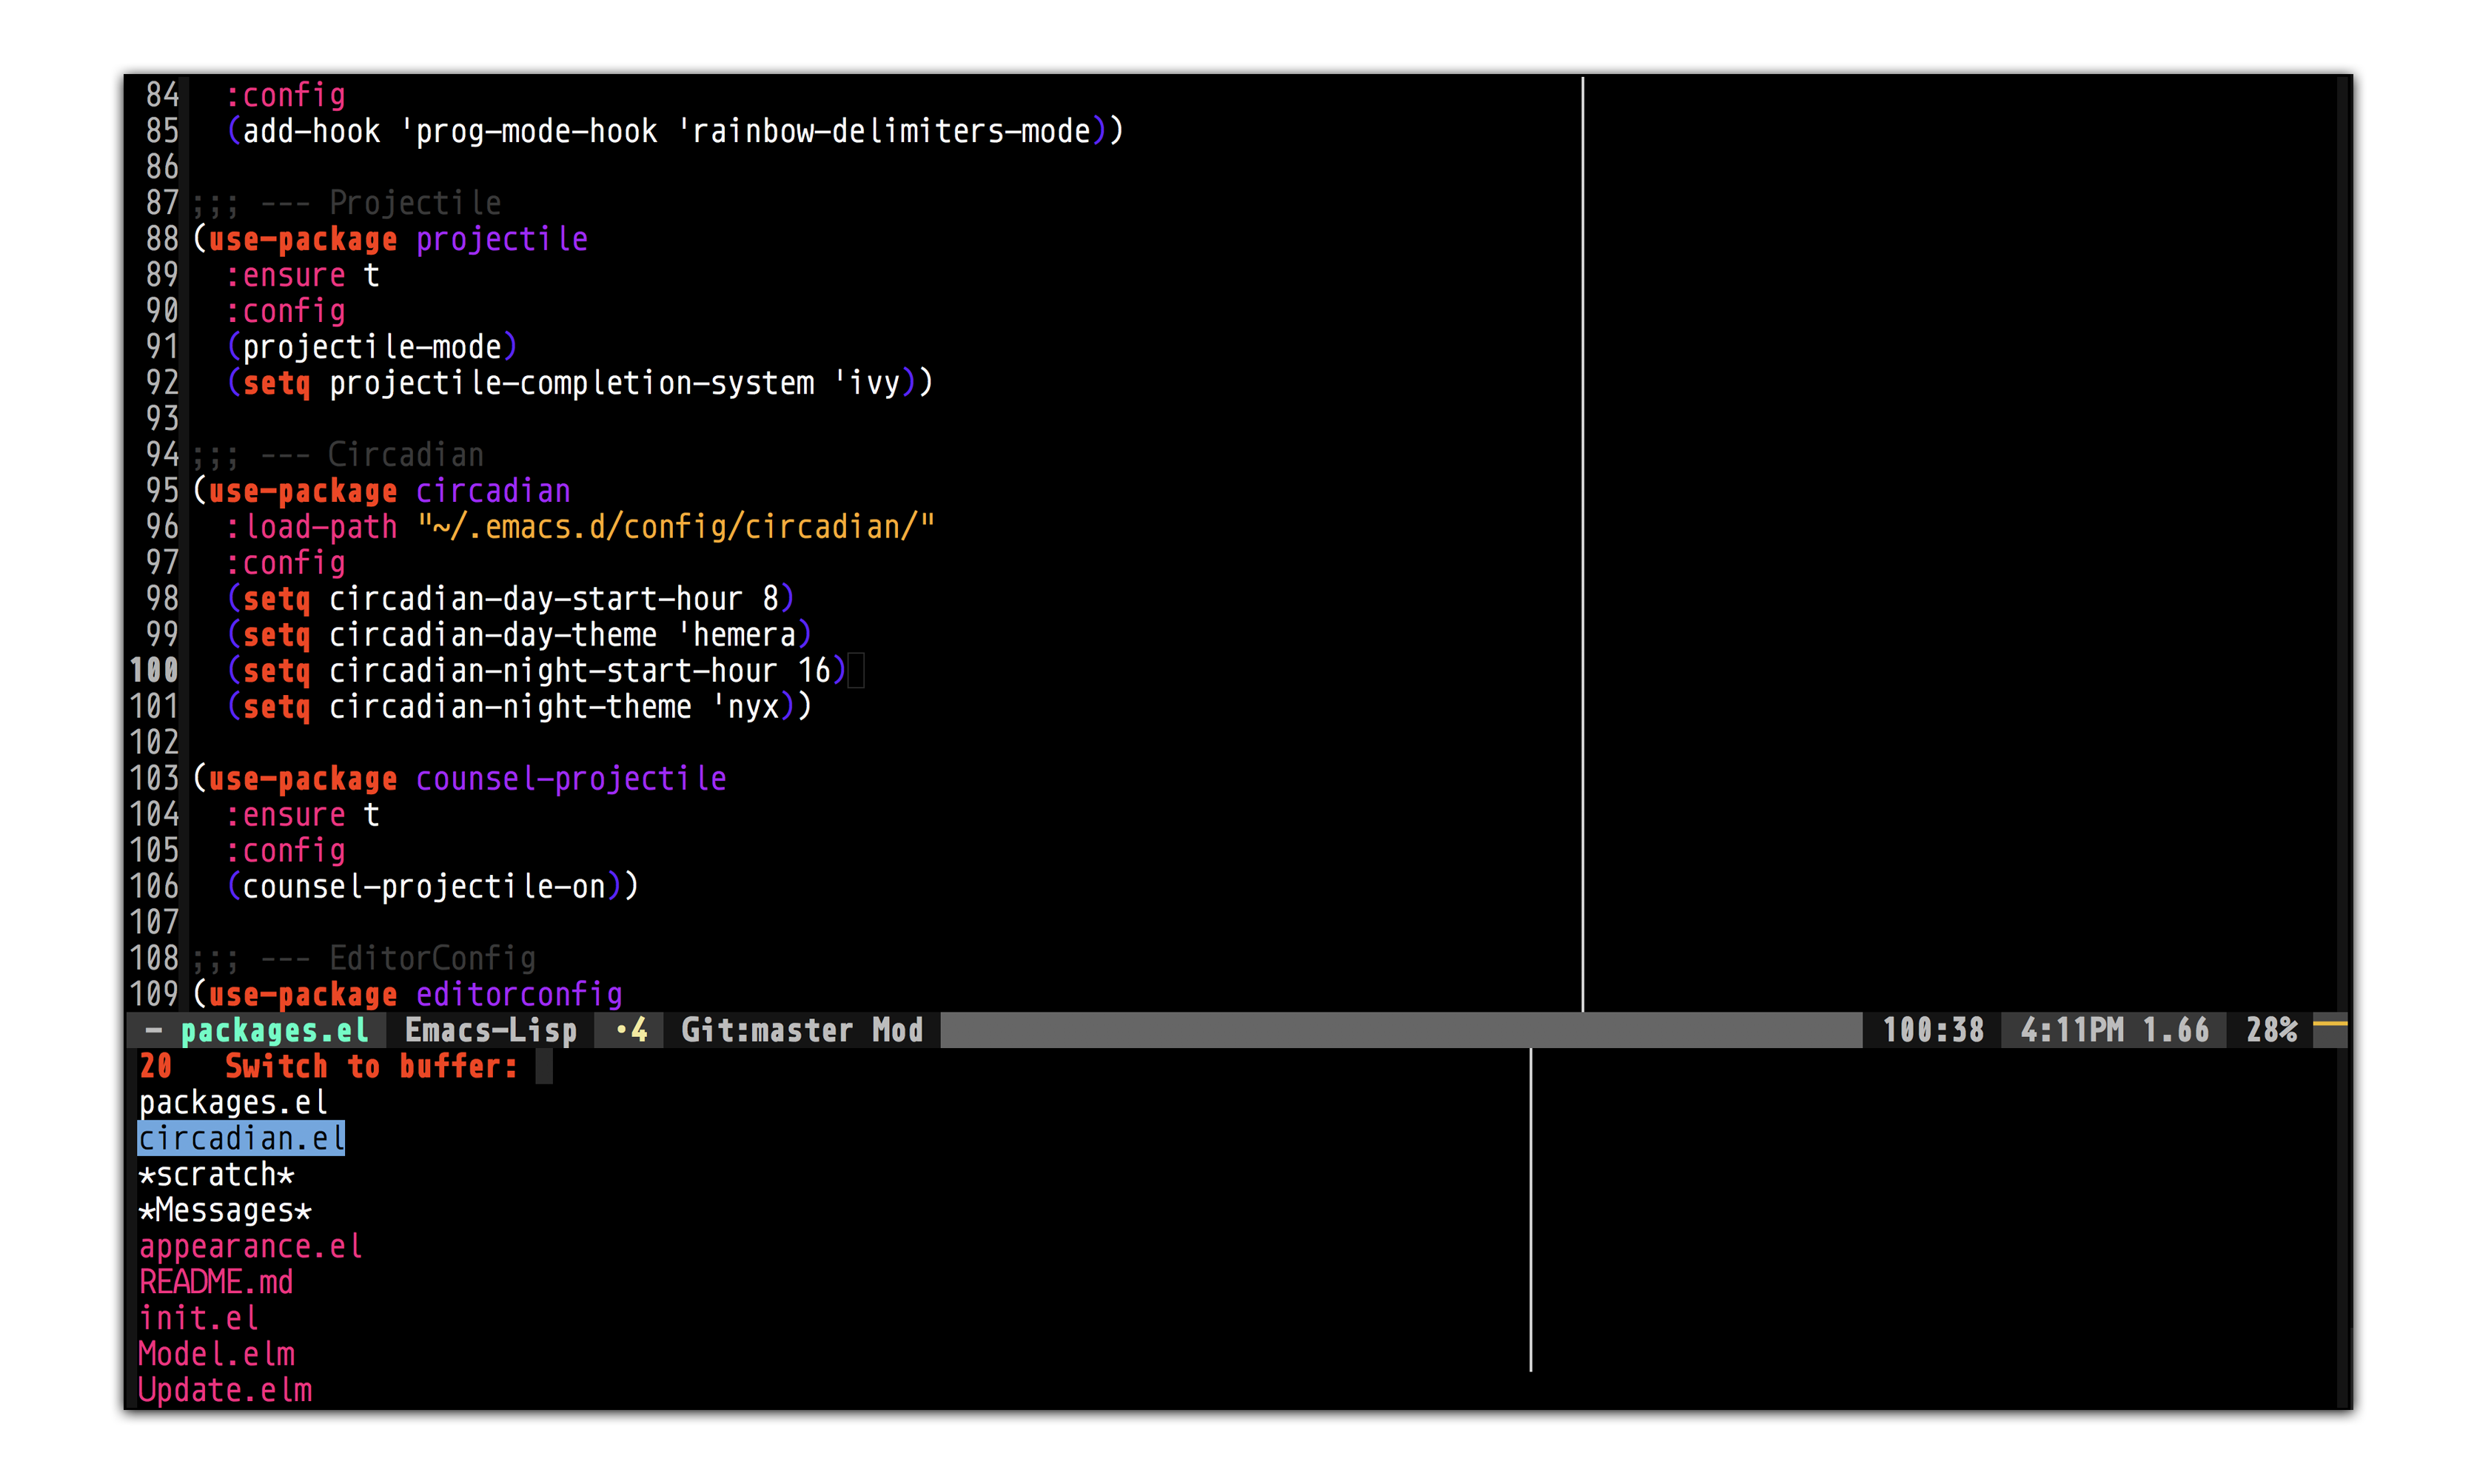Click the Emacs-Lisp major mode indicator
Screen dimensions: 2477x1484
490,1030
